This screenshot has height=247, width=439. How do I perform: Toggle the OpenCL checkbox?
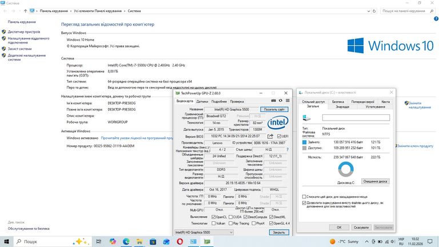[x=214, y=217]
